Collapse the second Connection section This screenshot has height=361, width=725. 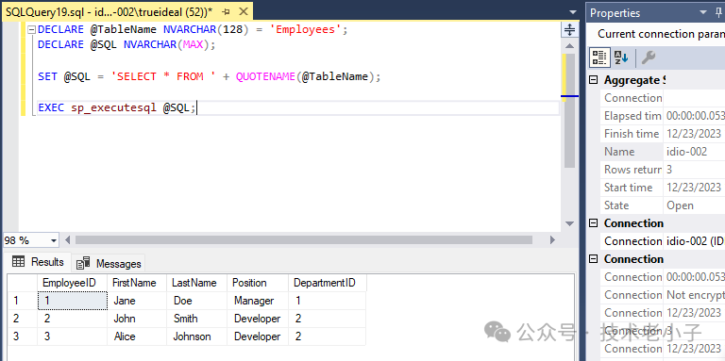[593, 259]
